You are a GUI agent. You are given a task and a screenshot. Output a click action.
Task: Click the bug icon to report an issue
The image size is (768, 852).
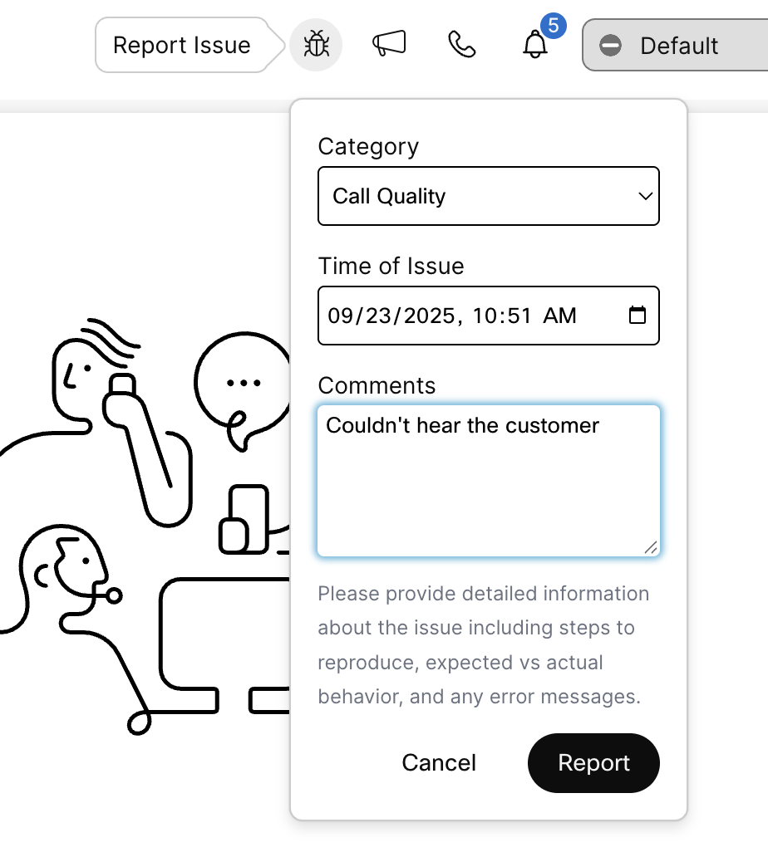tap(316, 45)
